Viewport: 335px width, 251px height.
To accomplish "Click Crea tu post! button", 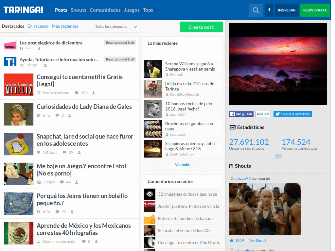I will pyautogui.click(x=202, y=27).
